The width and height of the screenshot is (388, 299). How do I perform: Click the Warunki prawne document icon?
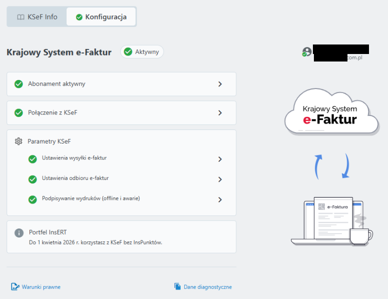15,286
